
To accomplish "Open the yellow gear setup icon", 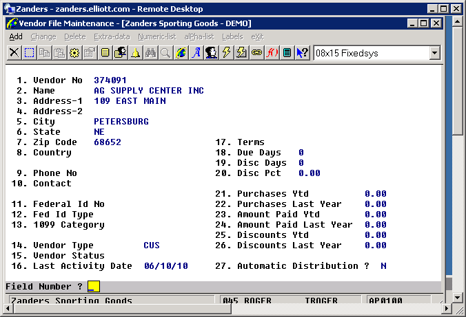I will [x=74, y=53].
